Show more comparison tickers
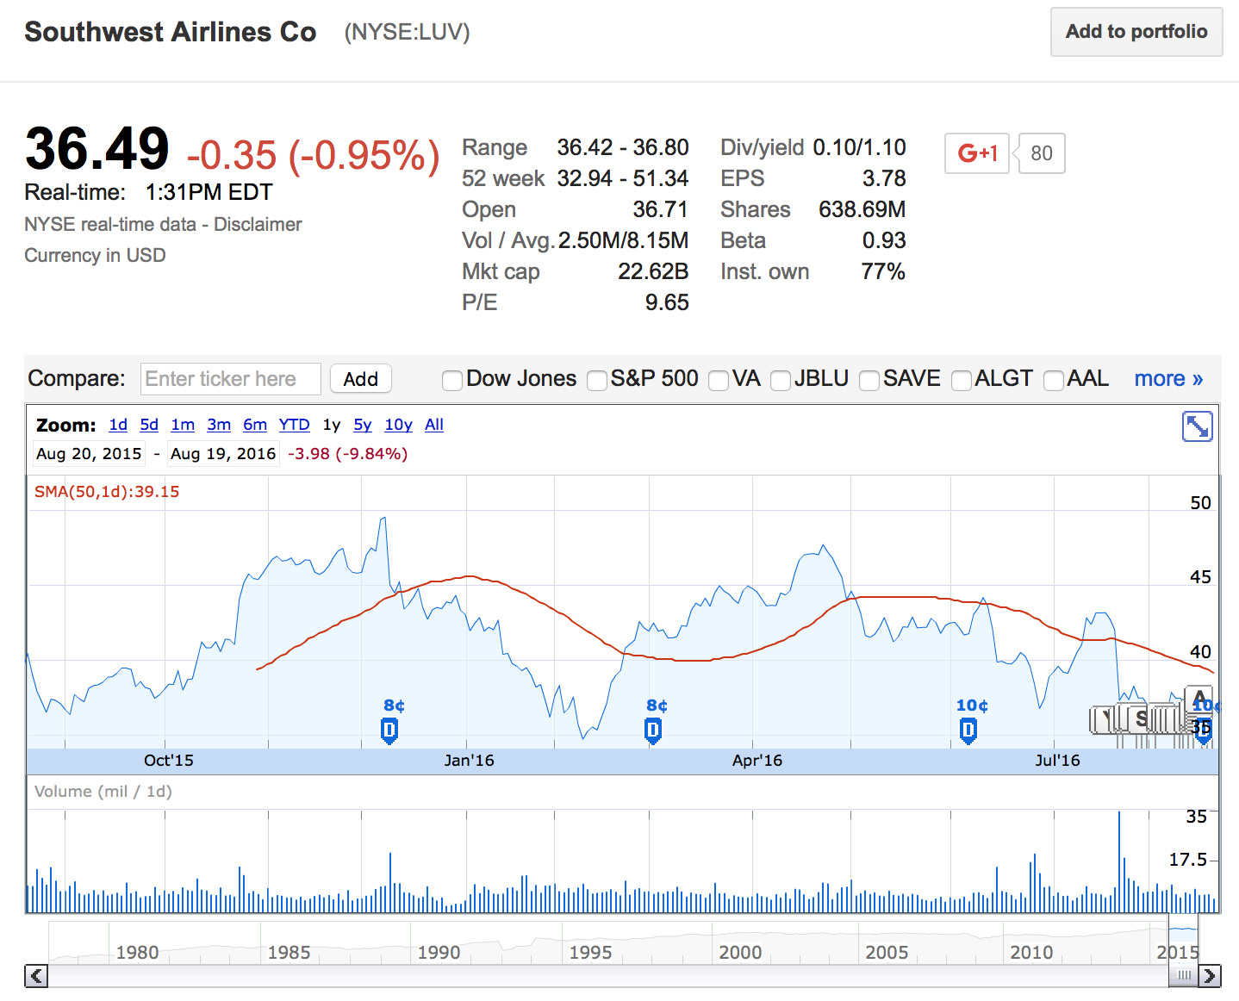This screenshot has height=1001, width=1239. point(1168,378)
